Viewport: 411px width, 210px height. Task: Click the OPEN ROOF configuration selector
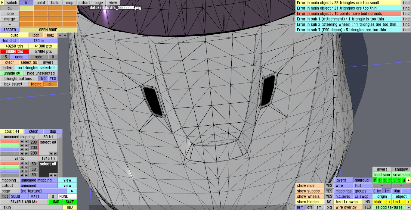(48, 30)
